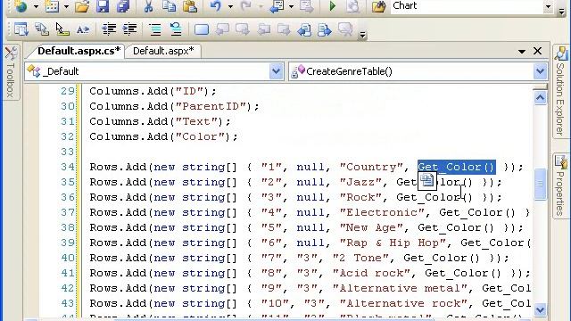Click the next bookmark in folder icon
The image size is (571, 321).
click(284, 29)
